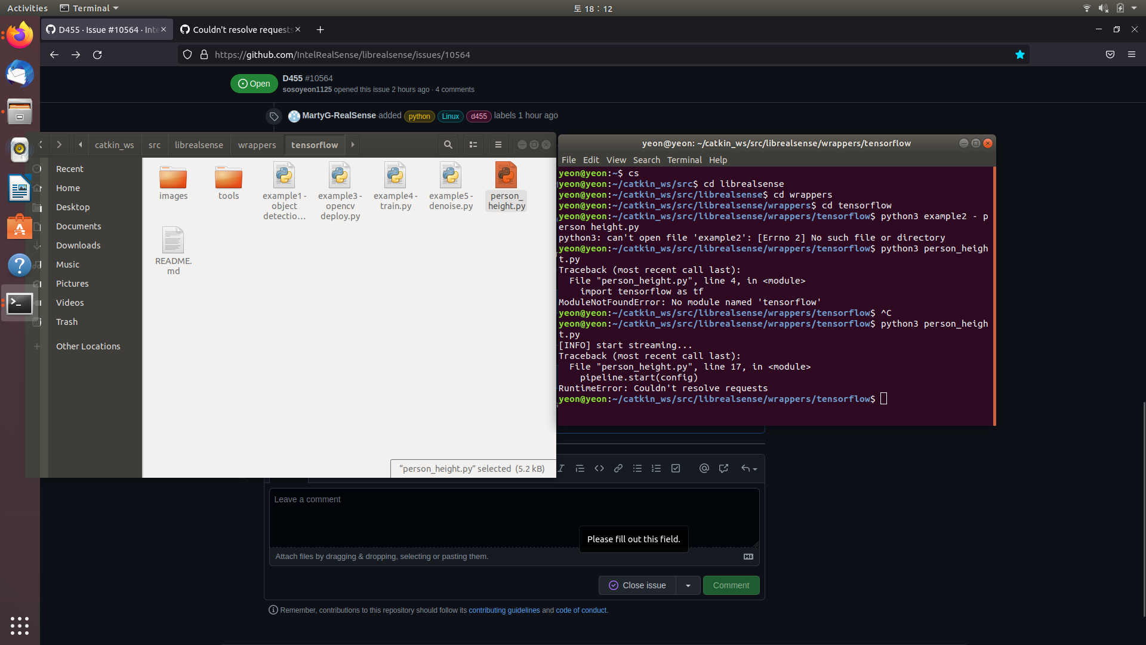This screenshot has height=645, width=1146.
Task: Insert a bulleted list
Action: point(637,468)
